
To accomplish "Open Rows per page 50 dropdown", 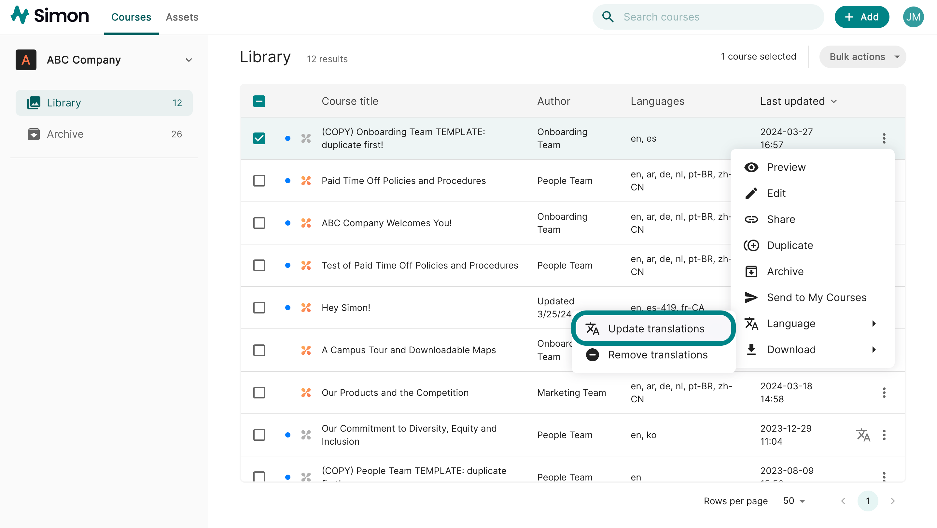I will tap(794, 501).
